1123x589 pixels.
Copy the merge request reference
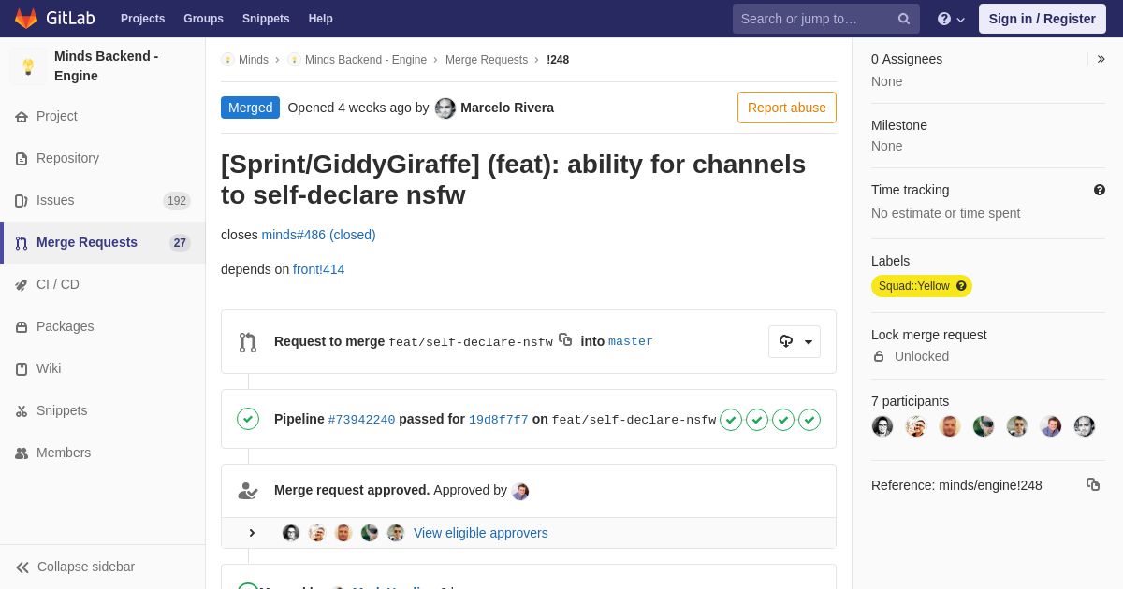1093,484
